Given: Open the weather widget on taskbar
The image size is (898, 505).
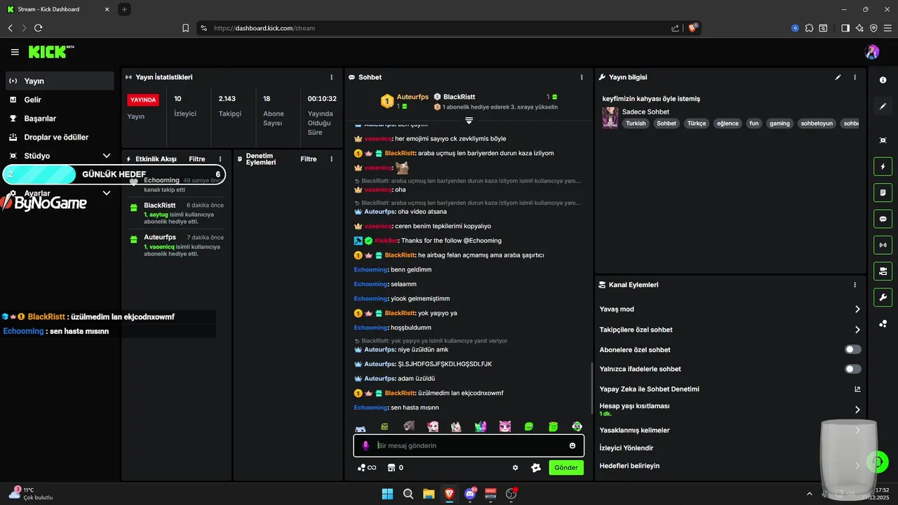Looking at the screenshot, I should (32, 494).
